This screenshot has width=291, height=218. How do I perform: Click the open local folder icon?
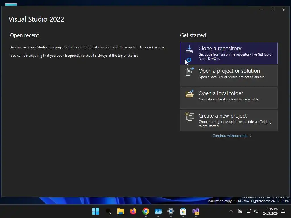pyautogui.click(x=190, y=94)
